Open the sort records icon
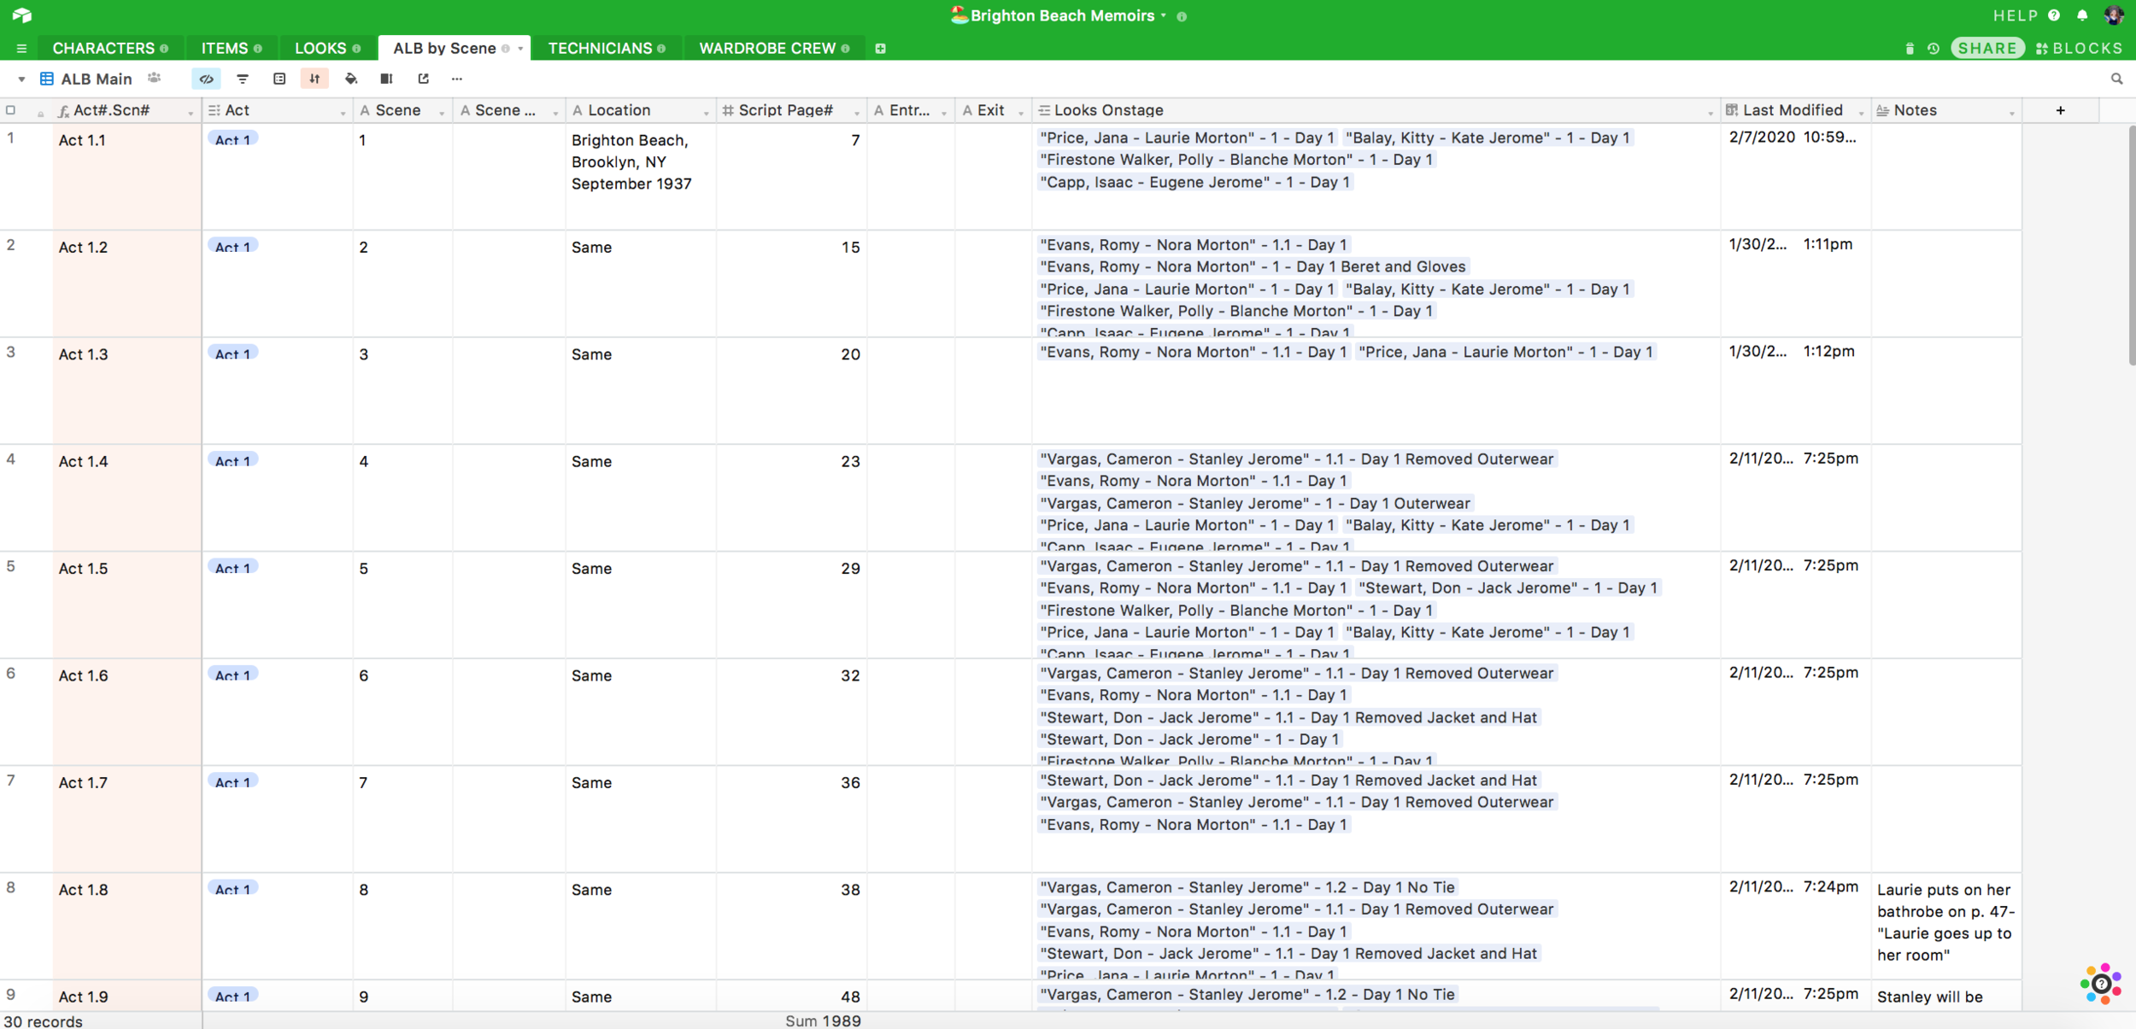This screenshot has height=1029, width=2136. click(314, 79)
